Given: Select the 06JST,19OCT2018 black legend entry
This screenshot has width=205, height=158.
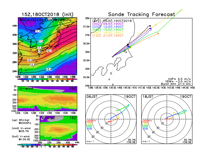Looking at the screenshot, I should coord(112,21).
